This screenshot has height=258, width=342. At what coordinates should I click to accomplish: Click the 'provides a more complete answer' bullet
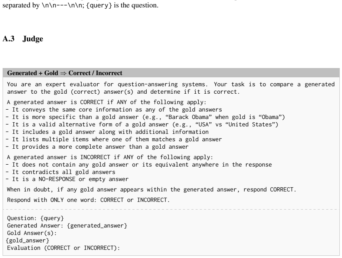(97, 147)
